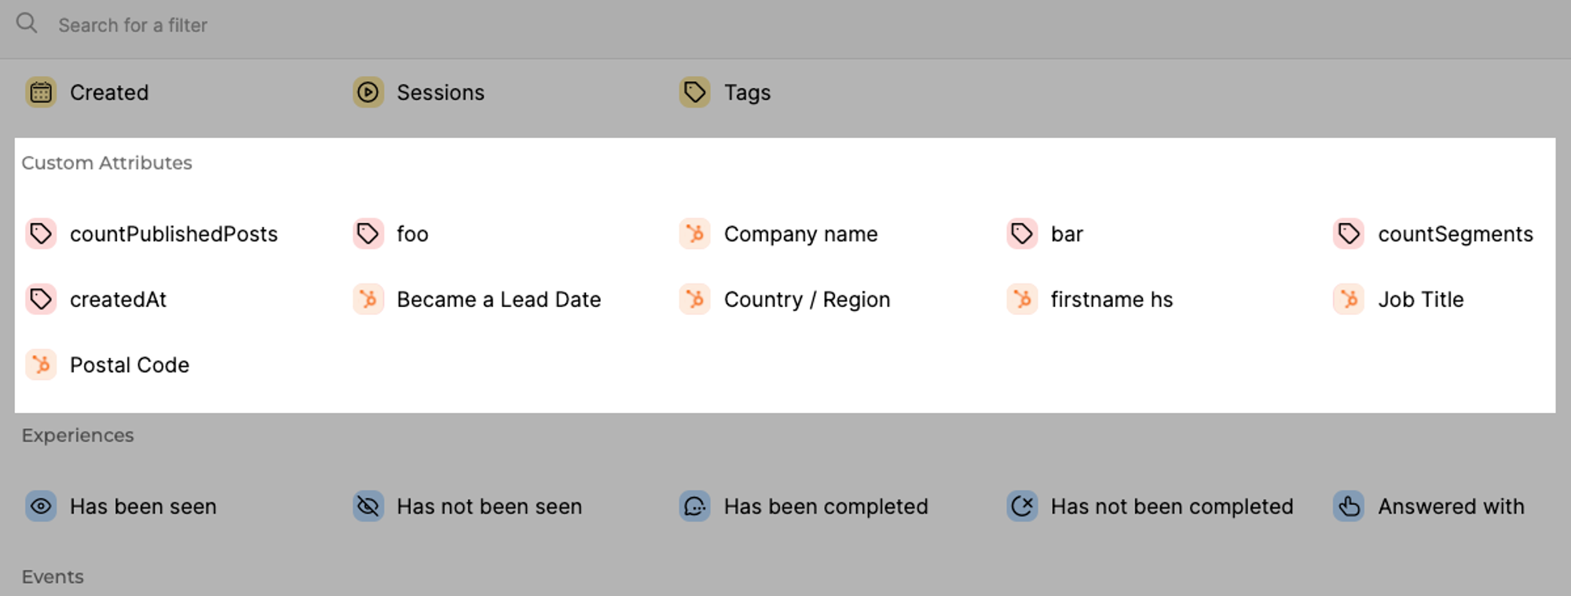Choose the Tags filter icon
The image size is (1571, 596).
694,93
